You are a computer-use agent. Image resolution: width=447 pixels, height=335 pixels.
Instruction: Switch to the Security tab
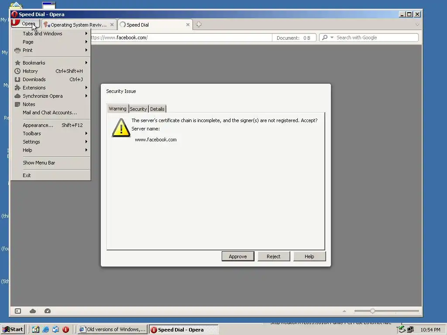click(138, 109)
